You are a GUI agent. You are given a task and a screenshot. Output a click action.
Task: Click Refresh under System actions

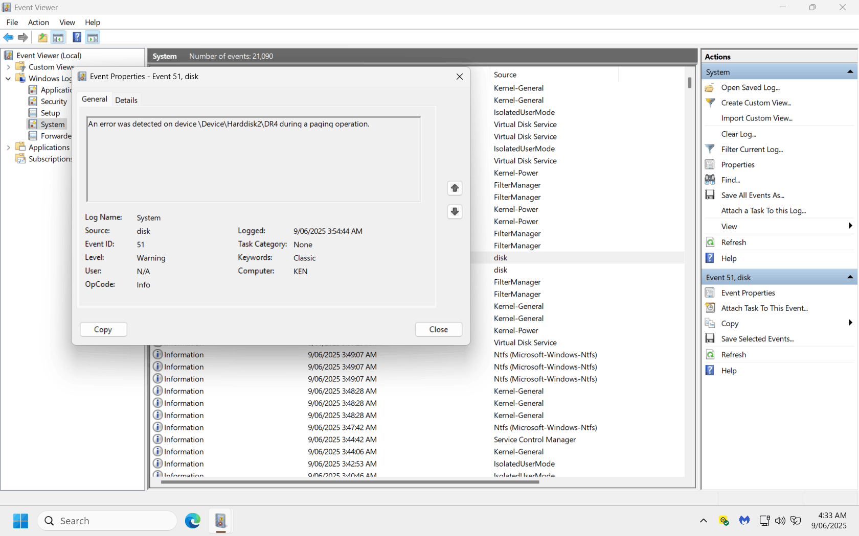pos(733,242)
